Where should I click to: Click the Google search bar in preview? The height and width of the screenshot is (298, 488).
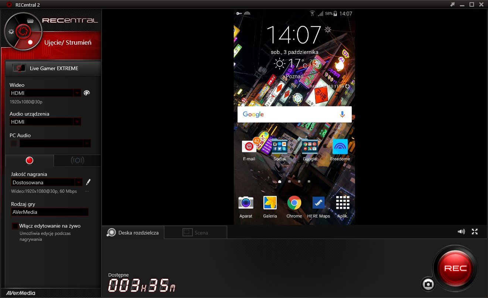click(294, 114)
